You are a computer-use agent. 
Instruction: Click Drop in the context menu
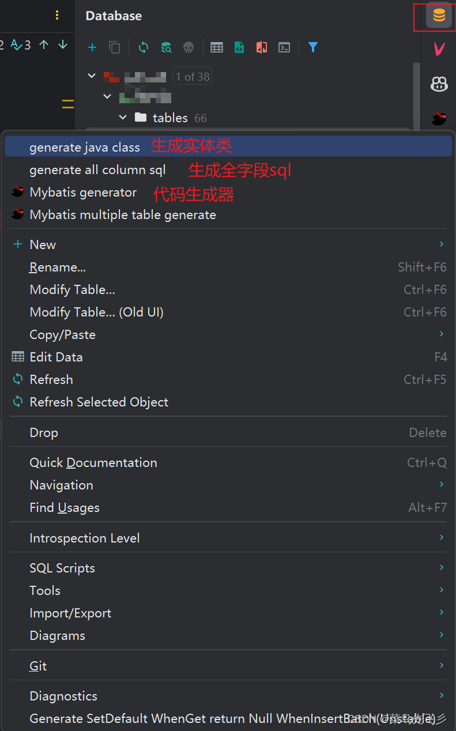tap(43, 432)
